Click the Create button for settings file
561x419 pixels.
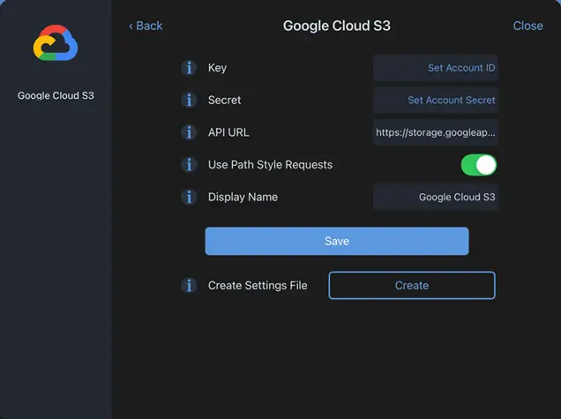411,286
